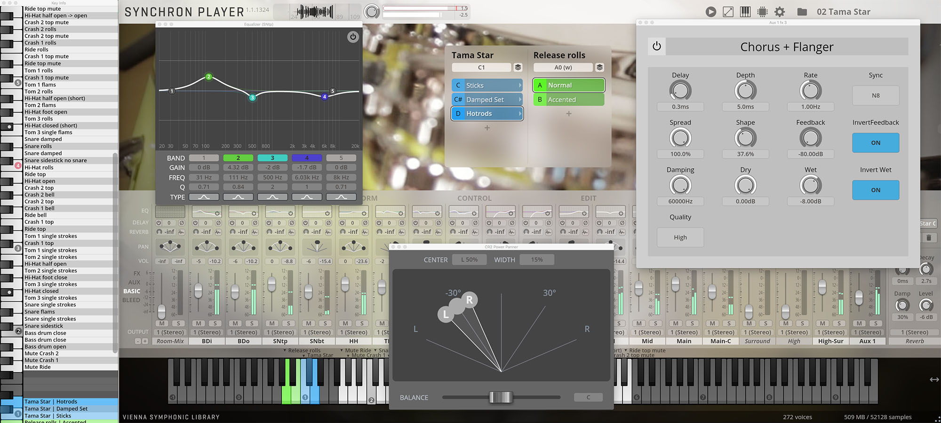Image resolution: width=941 pixels, height=423 pixels.
Task: Click the balance C reset button
Action: (588, 398)
